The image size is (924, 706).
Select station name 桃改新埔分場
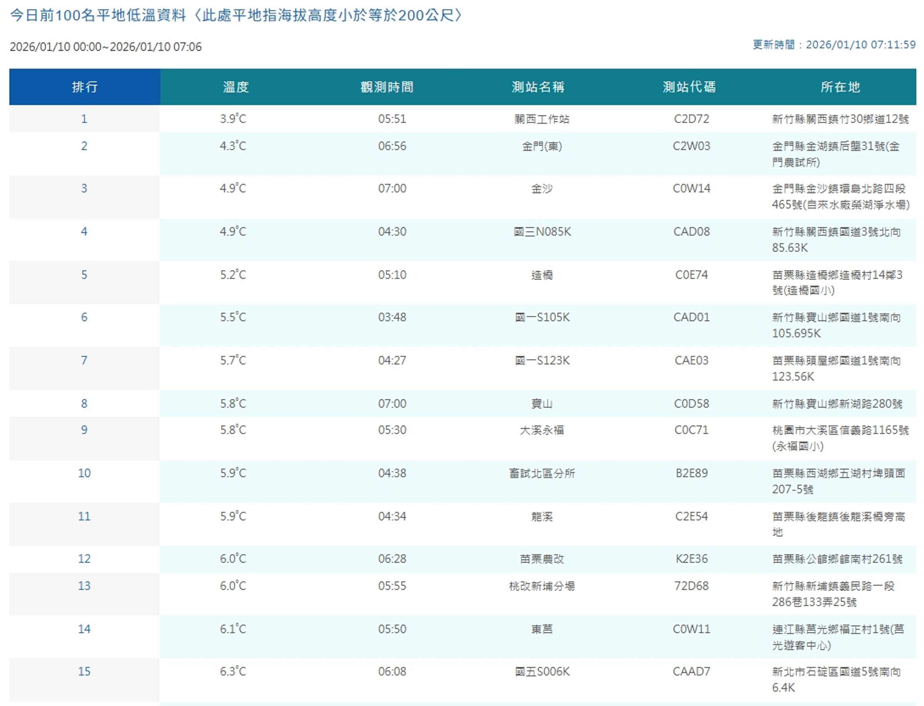[x=542, y=586]
